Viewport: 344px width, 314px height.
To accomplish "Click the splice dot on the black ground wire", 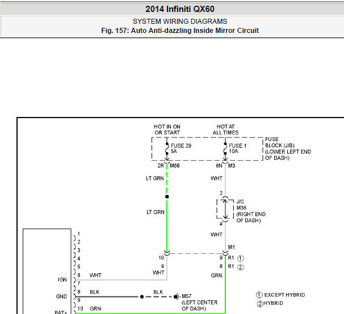I will point(142,296).
